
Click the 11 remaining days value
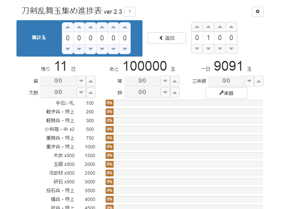[60, 66]
